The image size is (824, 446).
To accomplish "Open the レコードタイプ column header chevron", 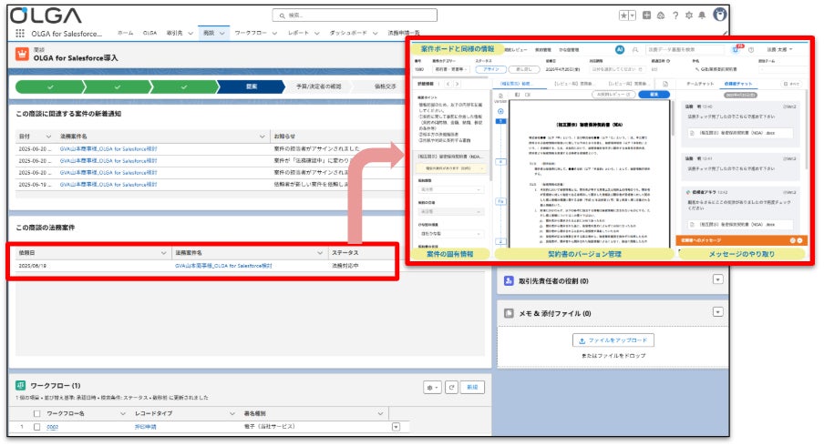I will (232, 413).
